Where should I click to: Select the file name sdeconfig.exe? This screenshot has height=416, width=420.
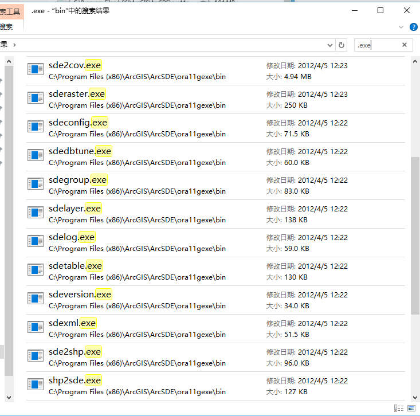[x=78, y=123]
